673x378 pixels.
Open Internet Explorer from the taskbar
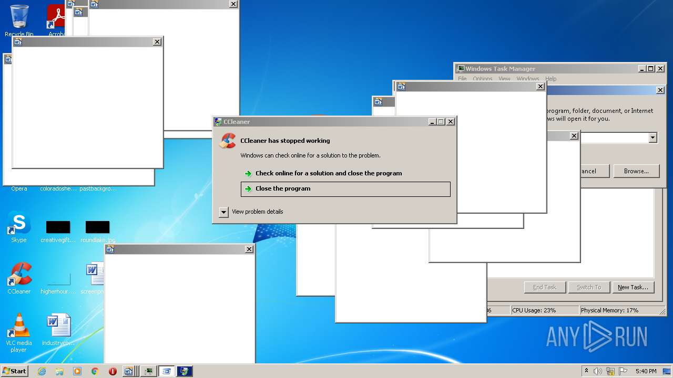[x=42, y=371]
